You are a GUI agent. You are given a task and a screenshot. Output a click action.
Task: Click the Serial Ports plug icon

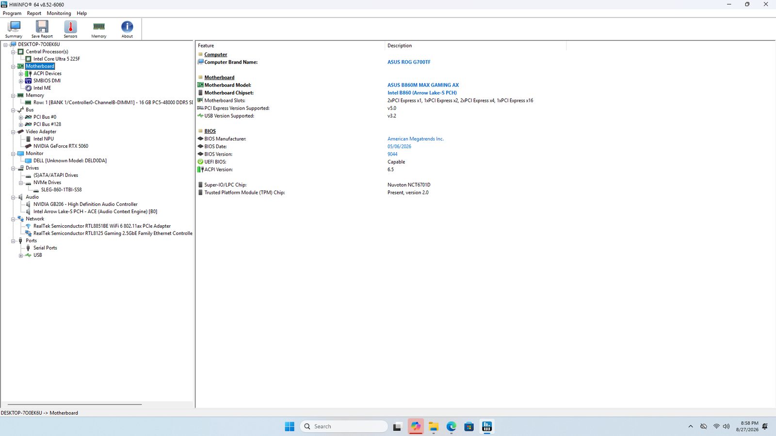[x=28, y=248]
